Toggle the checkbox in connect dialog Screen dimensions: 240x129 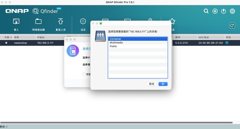(x=84, y=74)
